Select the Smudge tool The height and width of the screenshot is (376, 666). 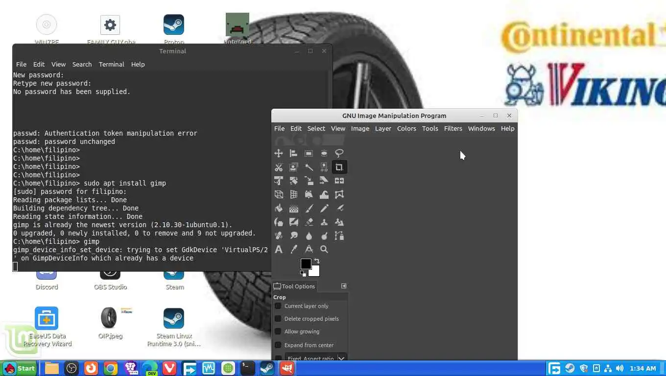tap(294, 235)
